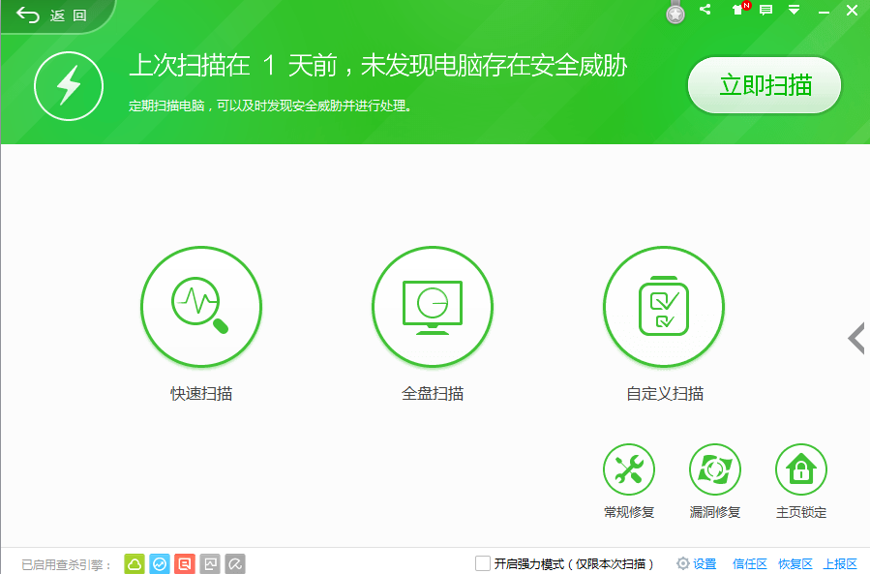This screenshot has width=870, height=574.
Task: Enable 开启强力模式 checkbox
Action: 483,563
